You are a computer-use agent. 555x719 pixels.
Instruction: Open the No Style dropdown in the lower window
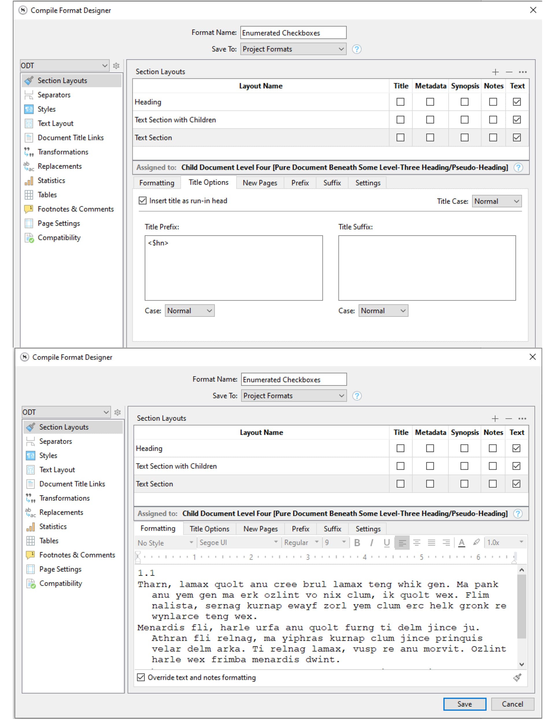(x=165, y=542)
